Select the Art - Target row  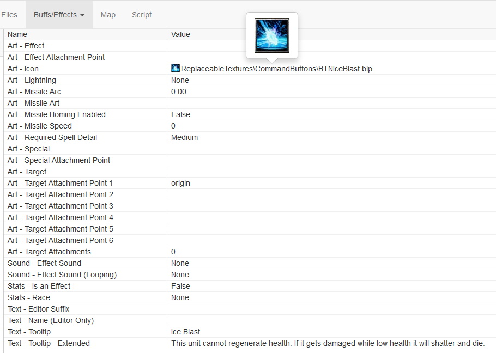(250, 172)
